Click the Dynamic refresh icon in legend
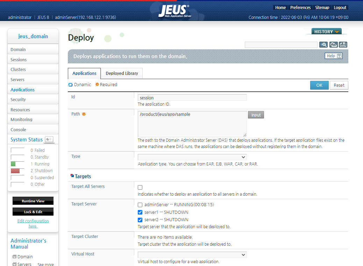This screenshot has height=266, width=363. point(70,85)
